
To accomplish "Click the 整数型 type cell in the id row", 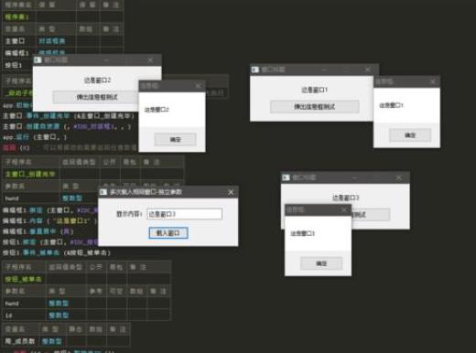I will pyautogui.click(x=67, y=316).
